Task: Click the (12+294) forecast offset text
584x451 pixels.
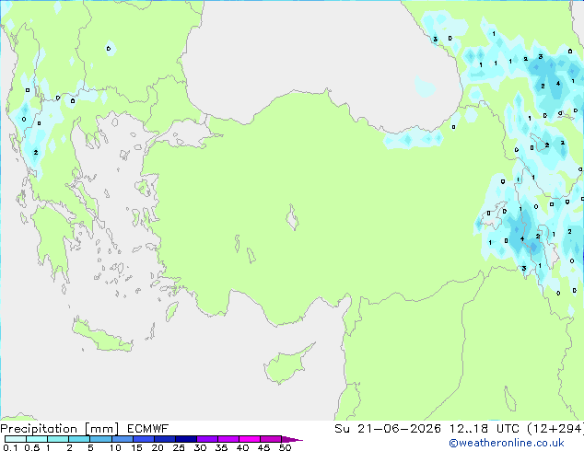Action: click(x=555, y=429)
